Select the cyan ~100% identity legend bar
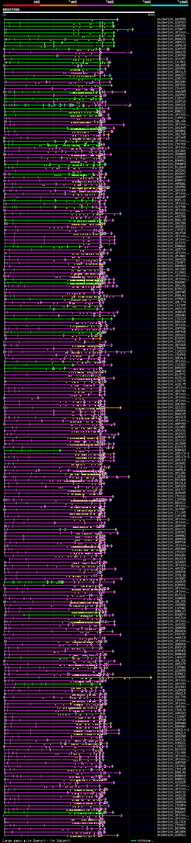This screenshot has width=191, height=843. (x=170, y=5)
